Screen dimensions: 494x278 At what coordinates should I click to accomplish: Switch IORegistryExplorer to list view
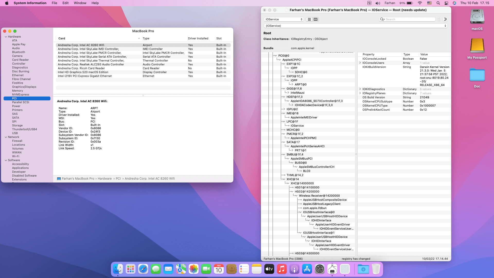(309, 19)
